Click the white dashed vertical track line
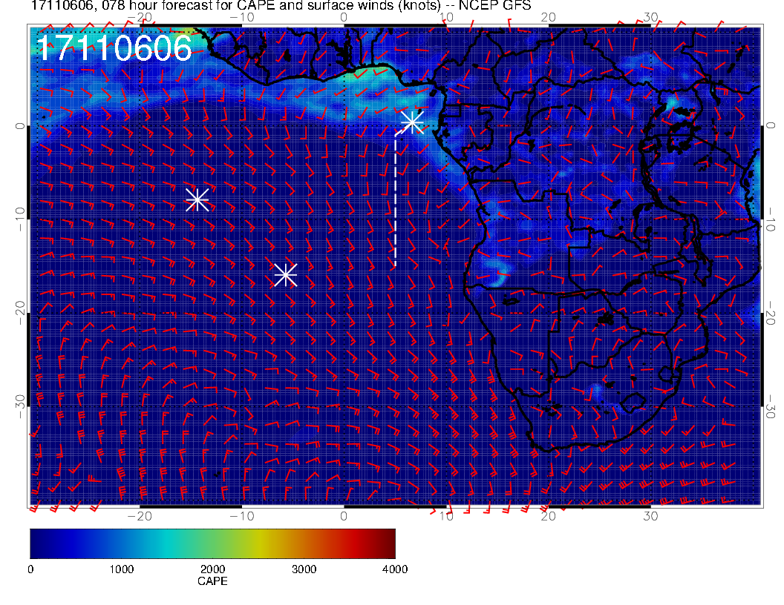Viewport: 784px width, 605px height. (x=396, y=199)
